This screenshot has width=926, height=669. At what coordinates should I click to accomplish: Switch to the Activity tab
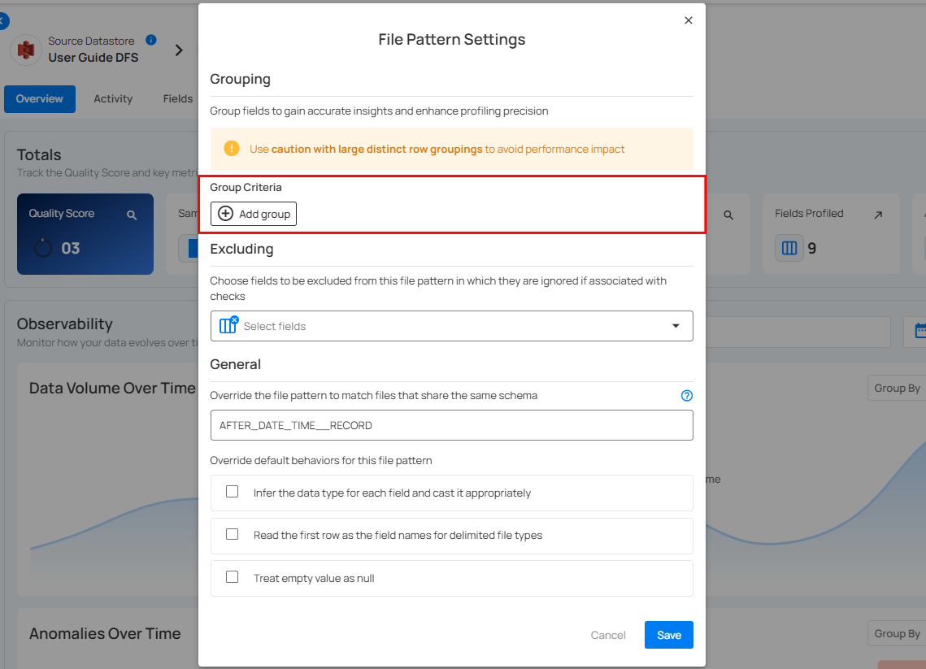pyautogui.click(x=113, y=99)
